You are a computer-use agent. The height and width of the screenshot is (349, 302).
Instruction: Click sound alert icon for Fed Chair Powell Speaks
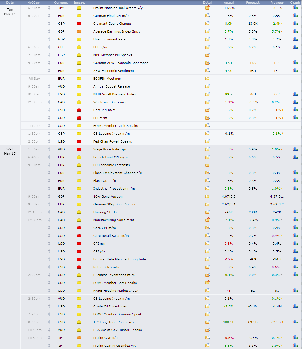[x=49, y=141]
